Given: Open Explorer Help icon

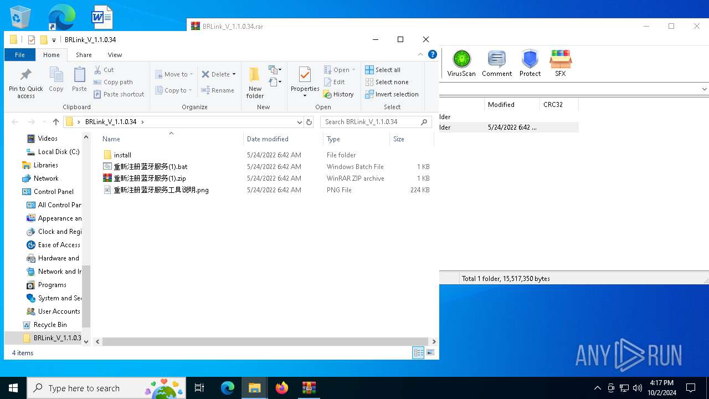Looking at the screenshot, I should point(433,54).
